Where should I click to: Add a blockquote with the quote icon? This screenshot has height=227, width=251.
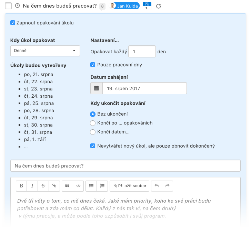[67, 186]
